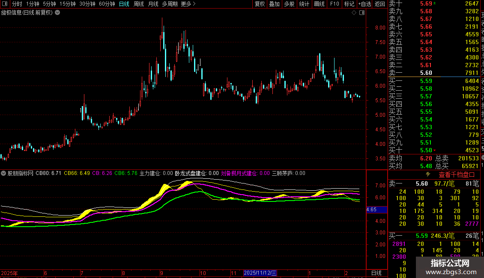Viewport: 484px width, 278px height.
Task: Toggle 复权 price adjustment
Action: (x=260, y=4)
